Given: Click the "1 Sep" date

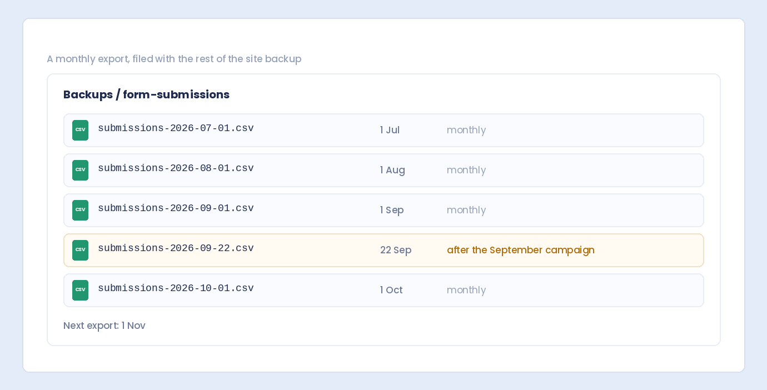Looking at the screenshot, I should (392, 210).
